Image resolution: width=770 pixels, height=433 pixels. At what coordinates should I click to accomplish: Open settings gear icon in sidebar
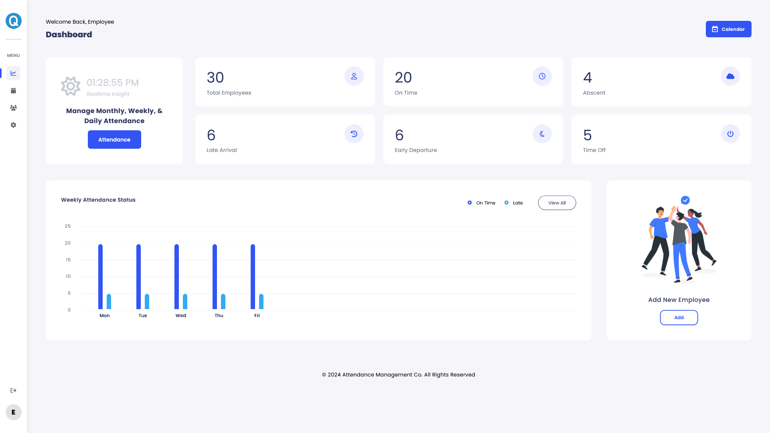[13, 125]
